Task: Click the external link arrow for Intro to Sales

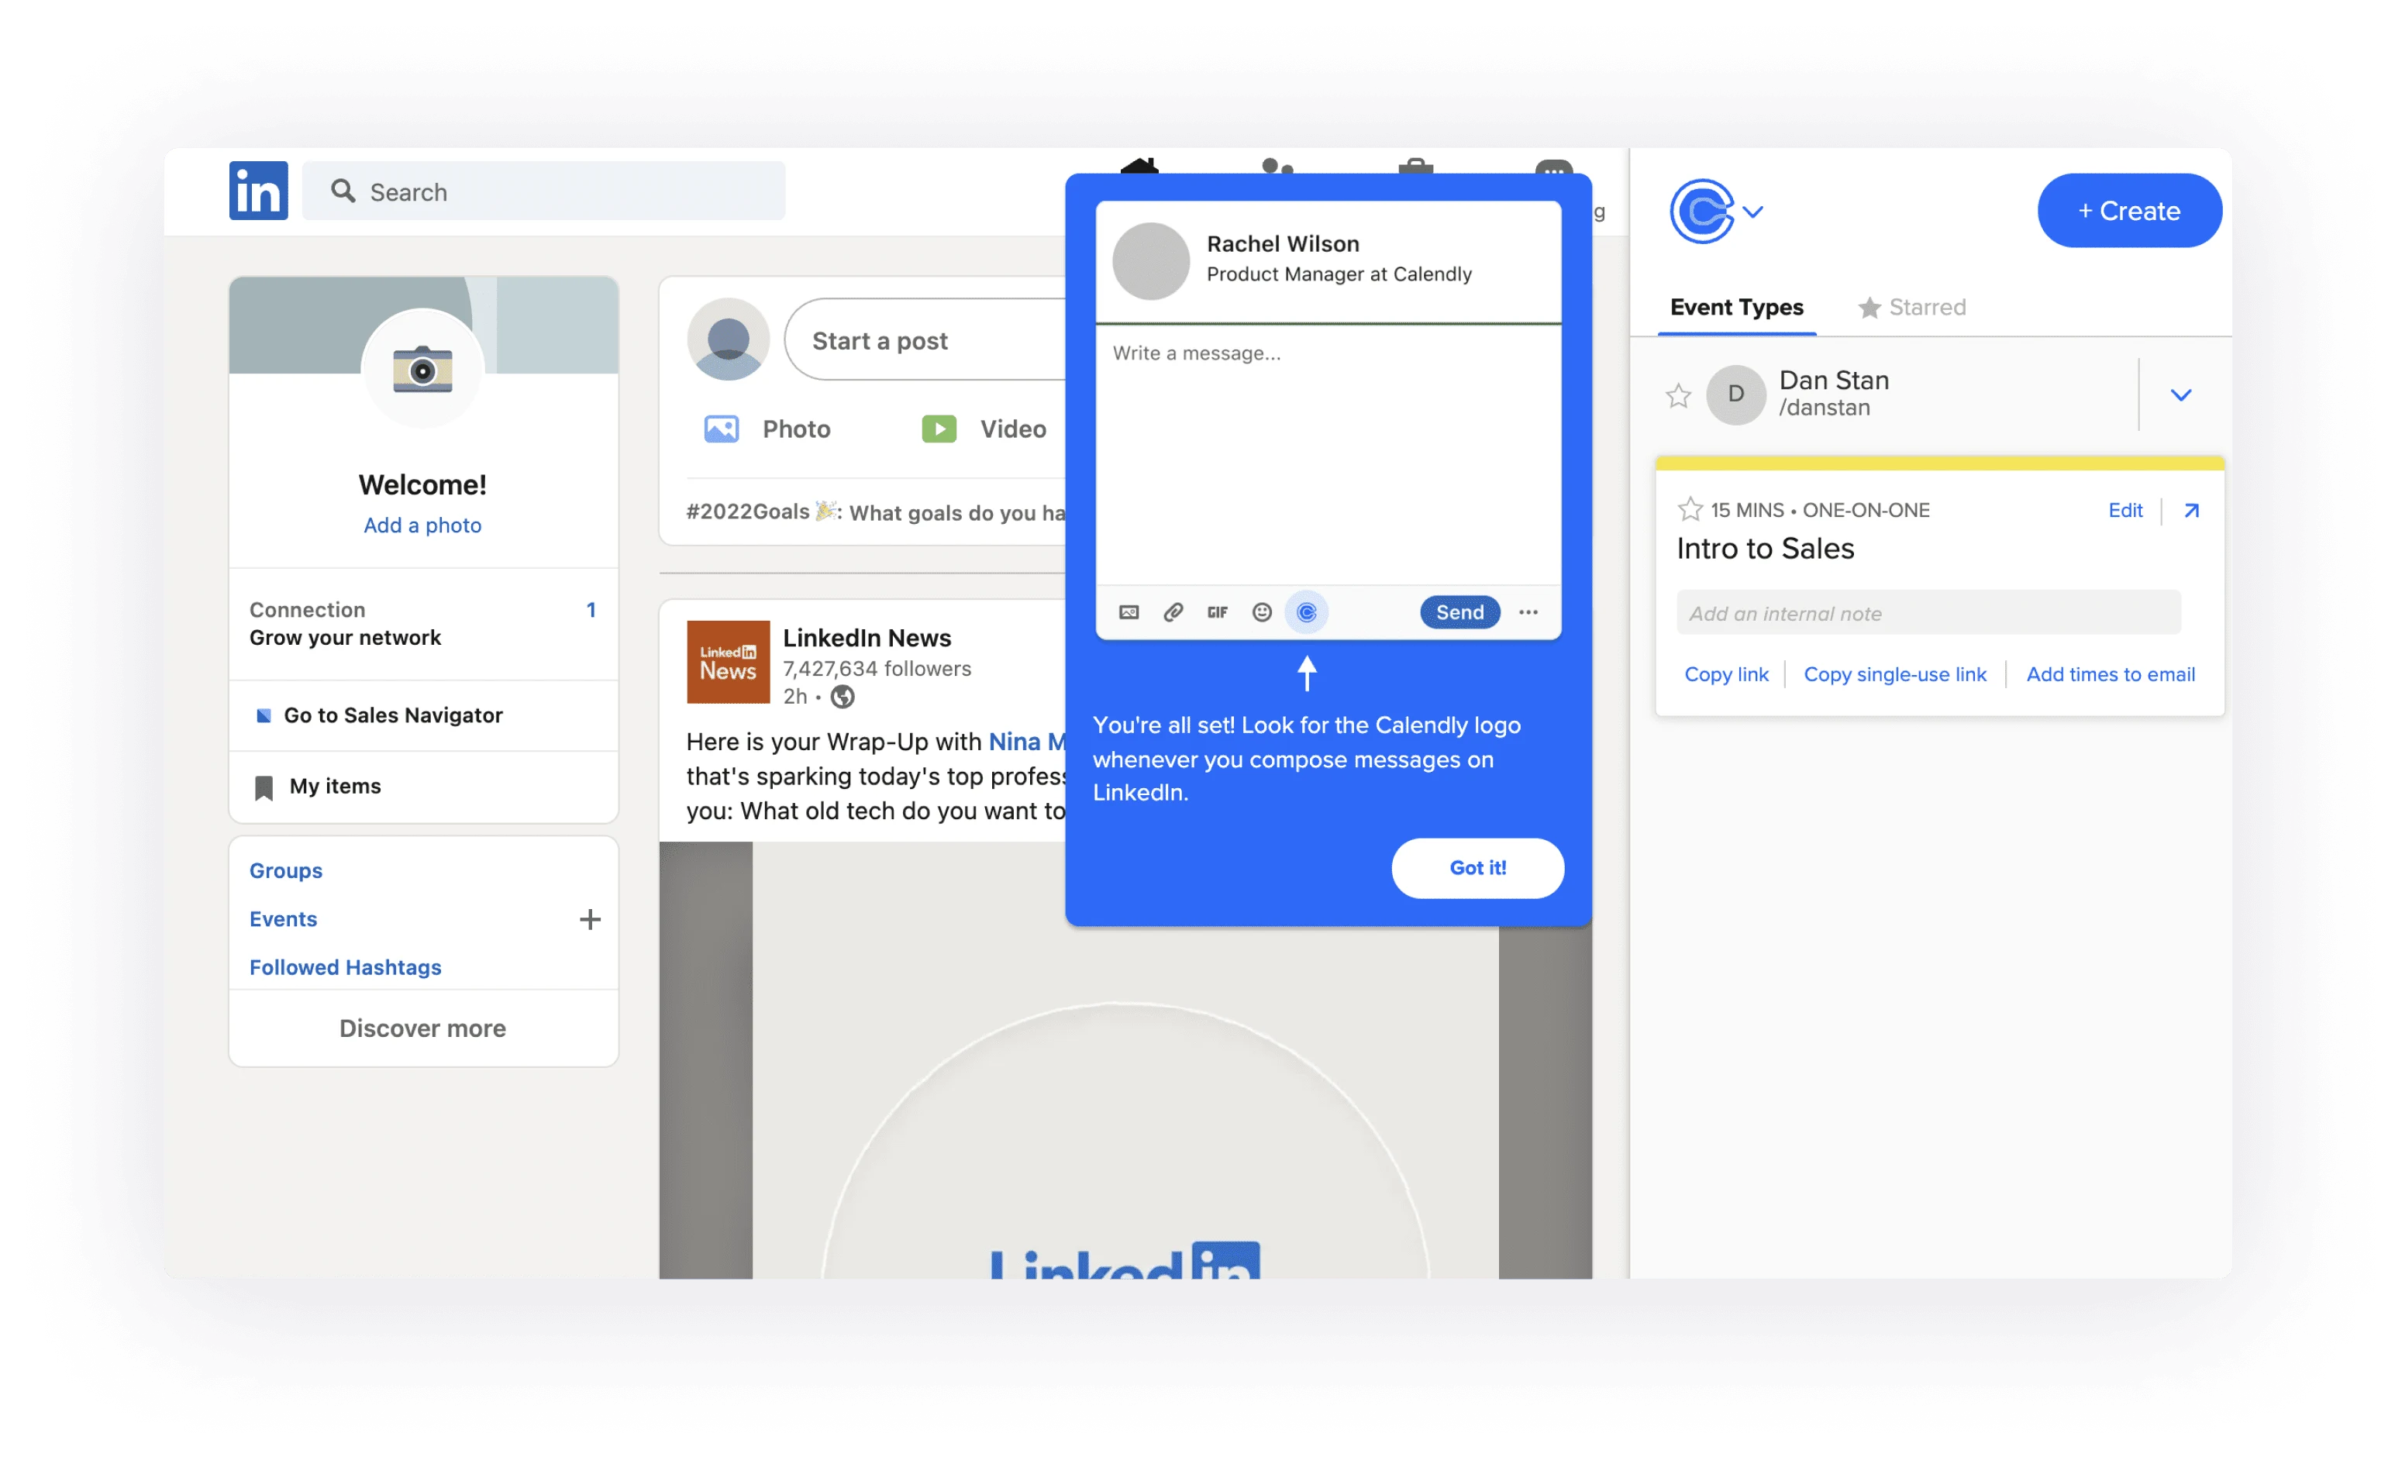Action: (2191, 510)
